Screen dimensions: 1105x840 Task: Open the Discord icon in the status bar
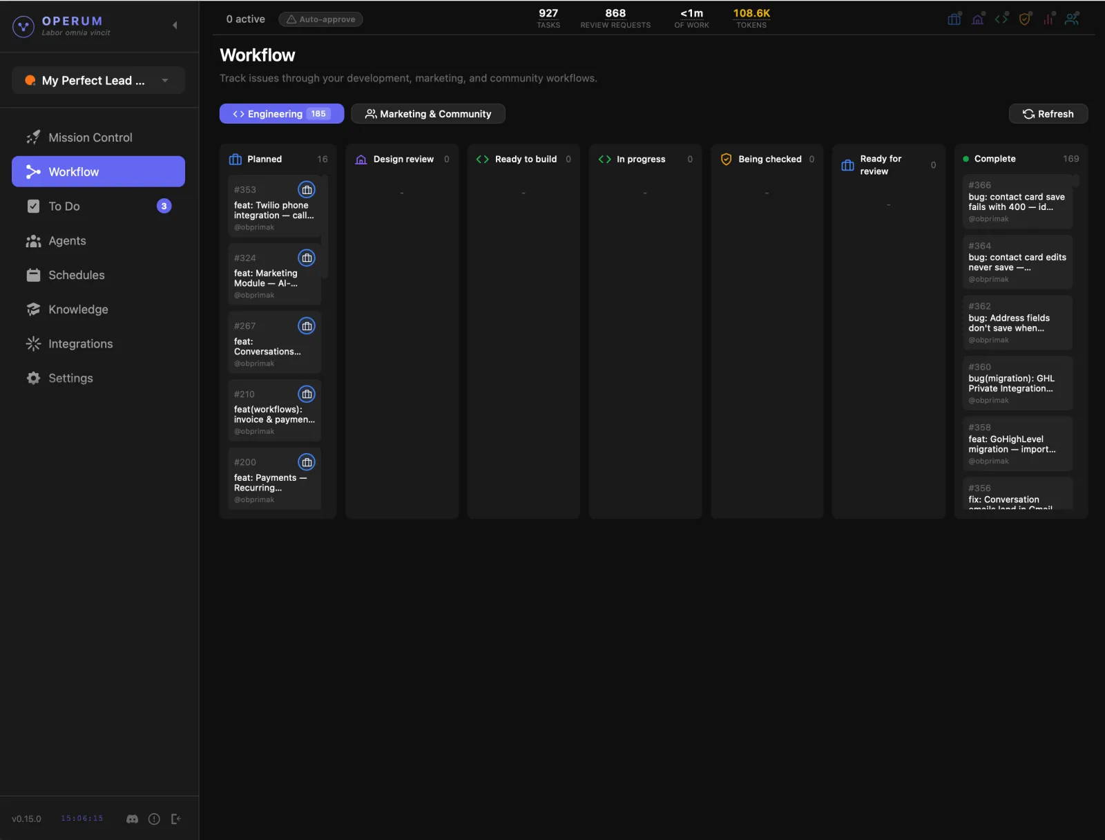[131, 819]
